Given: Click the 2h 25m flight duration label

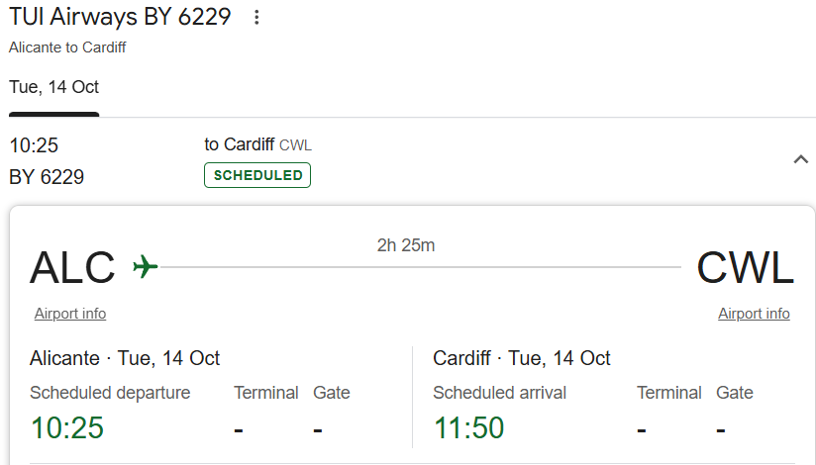Looking at the screenshot, I should pos(406,245).
